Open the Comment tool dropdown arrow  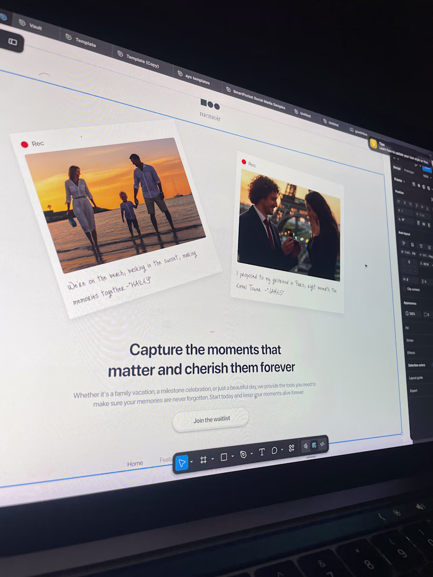(282, 450)
